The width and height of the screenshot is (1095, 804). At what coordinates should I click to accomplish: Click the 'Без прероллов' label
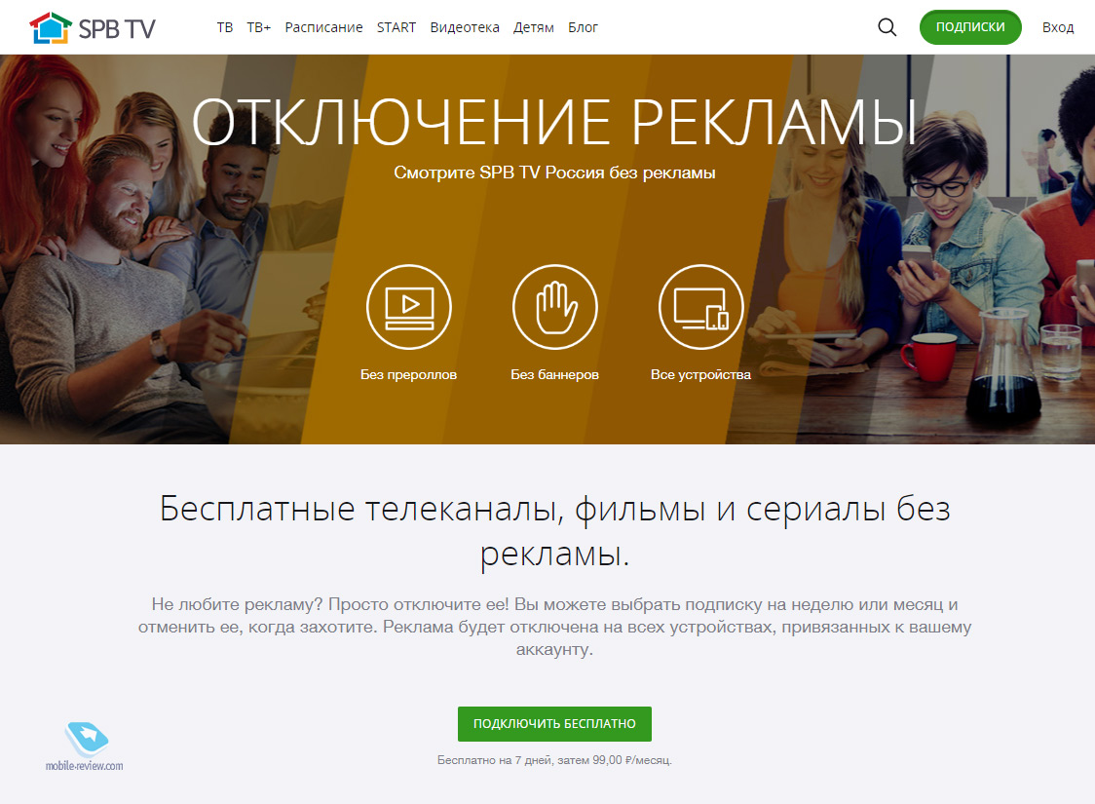pyautogui.click(x=408, y=374)
